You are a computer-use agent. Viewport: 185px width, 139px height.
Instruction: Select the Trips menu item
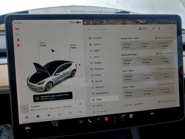tap(105, 100)
